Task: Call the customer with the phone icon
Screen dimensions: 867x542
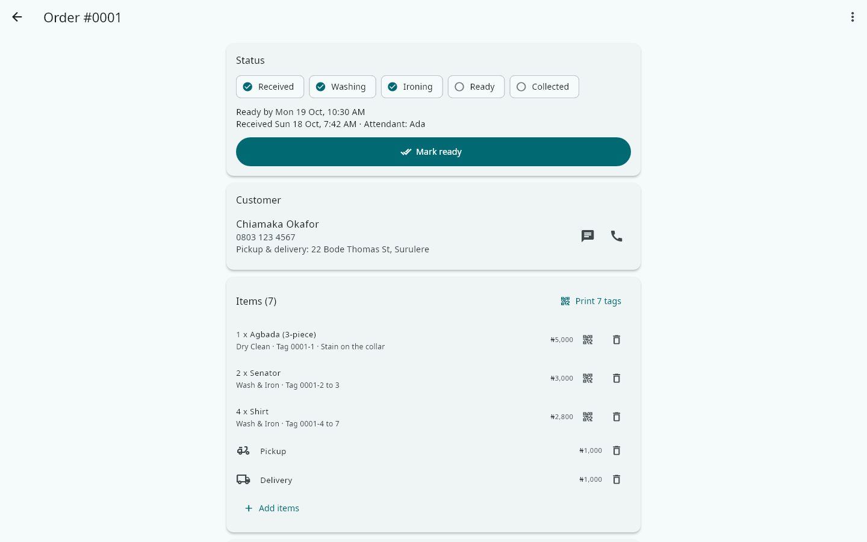Action: [617, 236]
